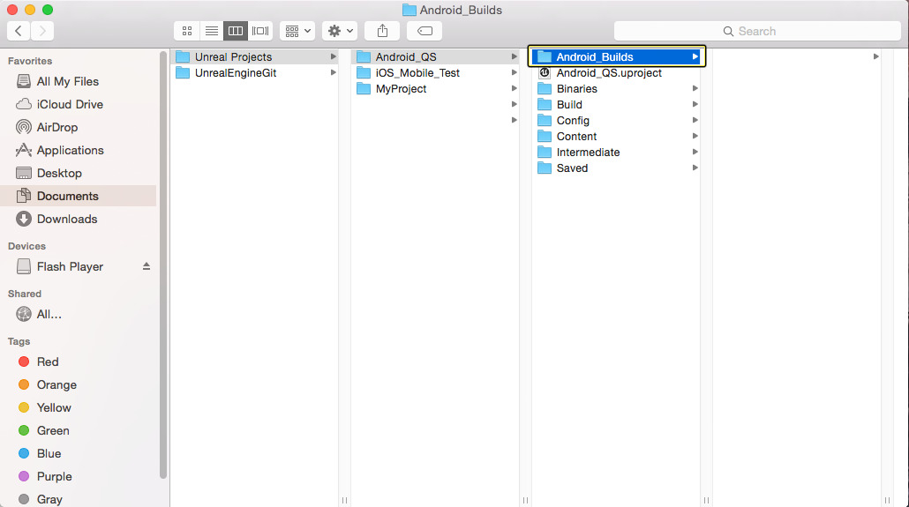Switch to list view

coord(212,31)
